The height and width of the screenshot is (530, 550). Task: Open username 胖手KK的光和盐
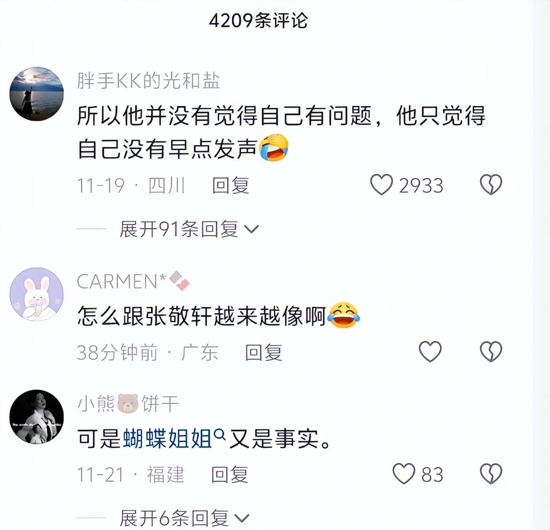148,81
